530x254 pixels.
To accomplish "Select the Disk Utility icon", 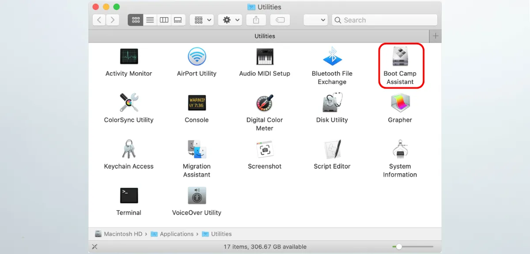I will pyautogui.click(x=332, y=103).
